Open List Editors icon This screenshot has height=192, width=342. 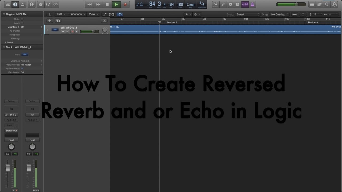point(312,4)
